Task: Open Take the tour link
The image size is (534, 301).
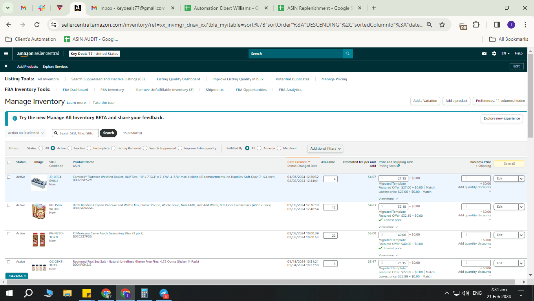Action: coord(104,103)
